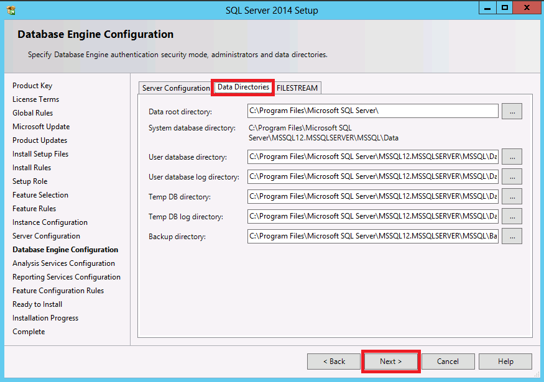The width and height of the screenshot is (544, 382).
Task: Edit the User database log directory field
Action: point(373,176)
